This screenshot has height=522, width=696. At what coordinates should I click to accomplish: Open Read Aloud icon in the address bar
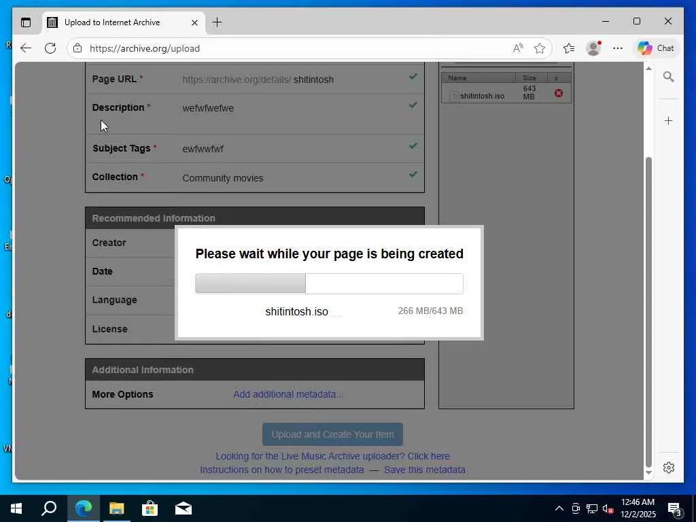(517, 48)
